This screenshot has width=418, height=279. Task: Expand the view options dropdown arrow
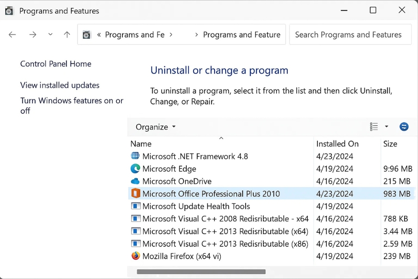point(386,127)
